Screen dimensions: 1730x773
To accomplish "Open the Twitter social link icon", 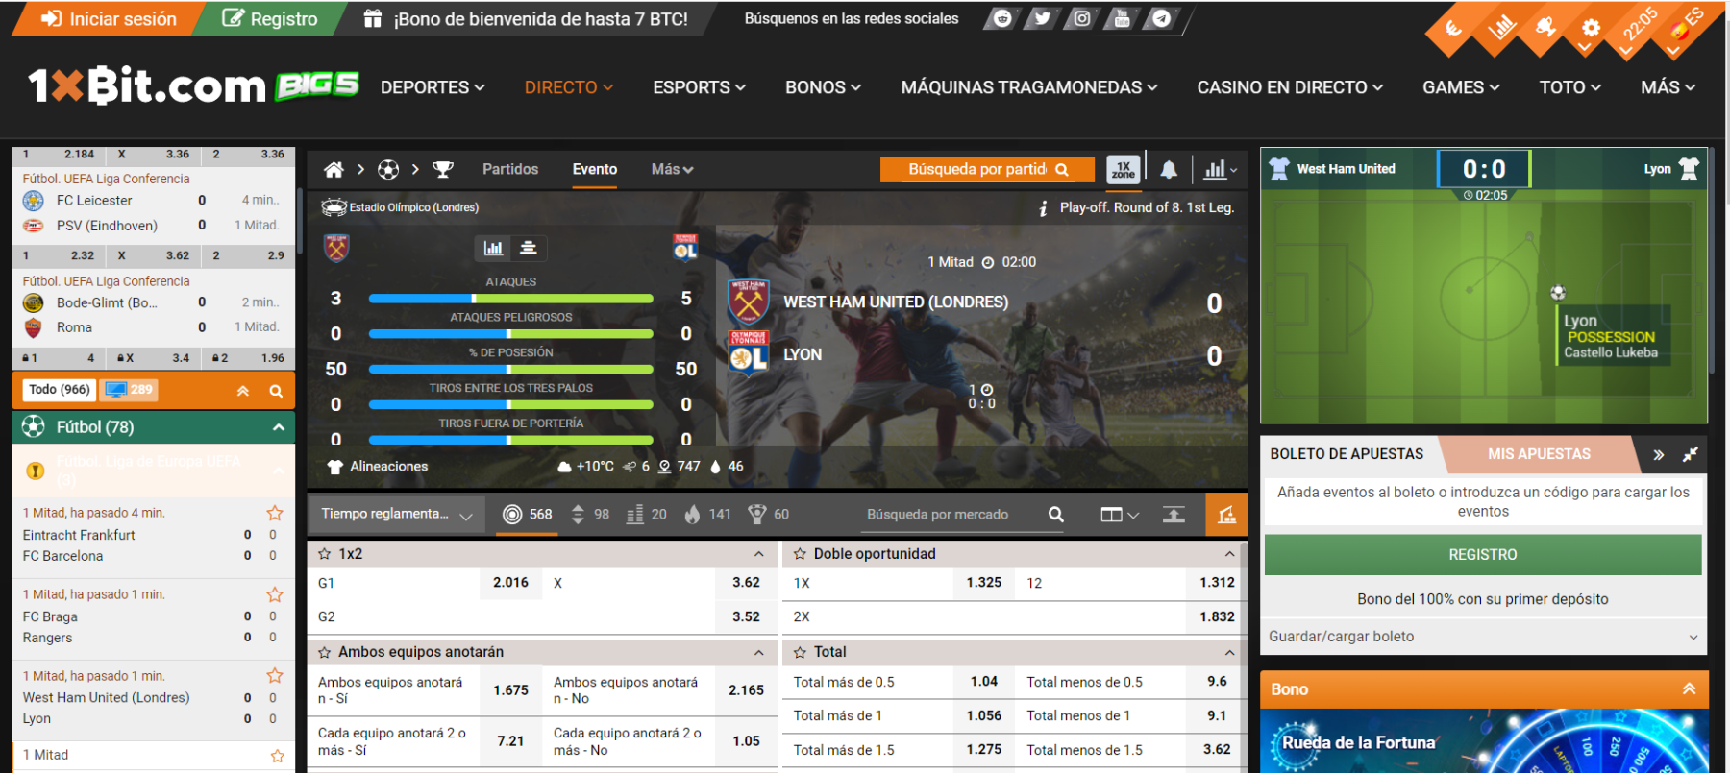I will pyautogui.click(x=1042, y=18).
